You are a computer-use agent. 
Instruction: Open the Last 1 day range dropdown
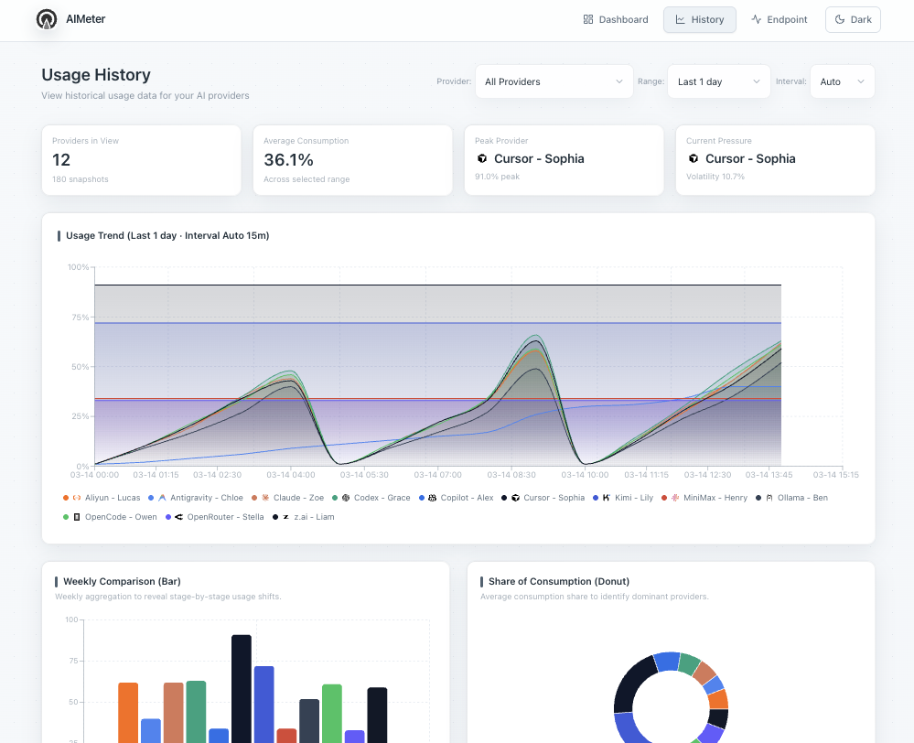pyautogui.click(x=718, y=81)
